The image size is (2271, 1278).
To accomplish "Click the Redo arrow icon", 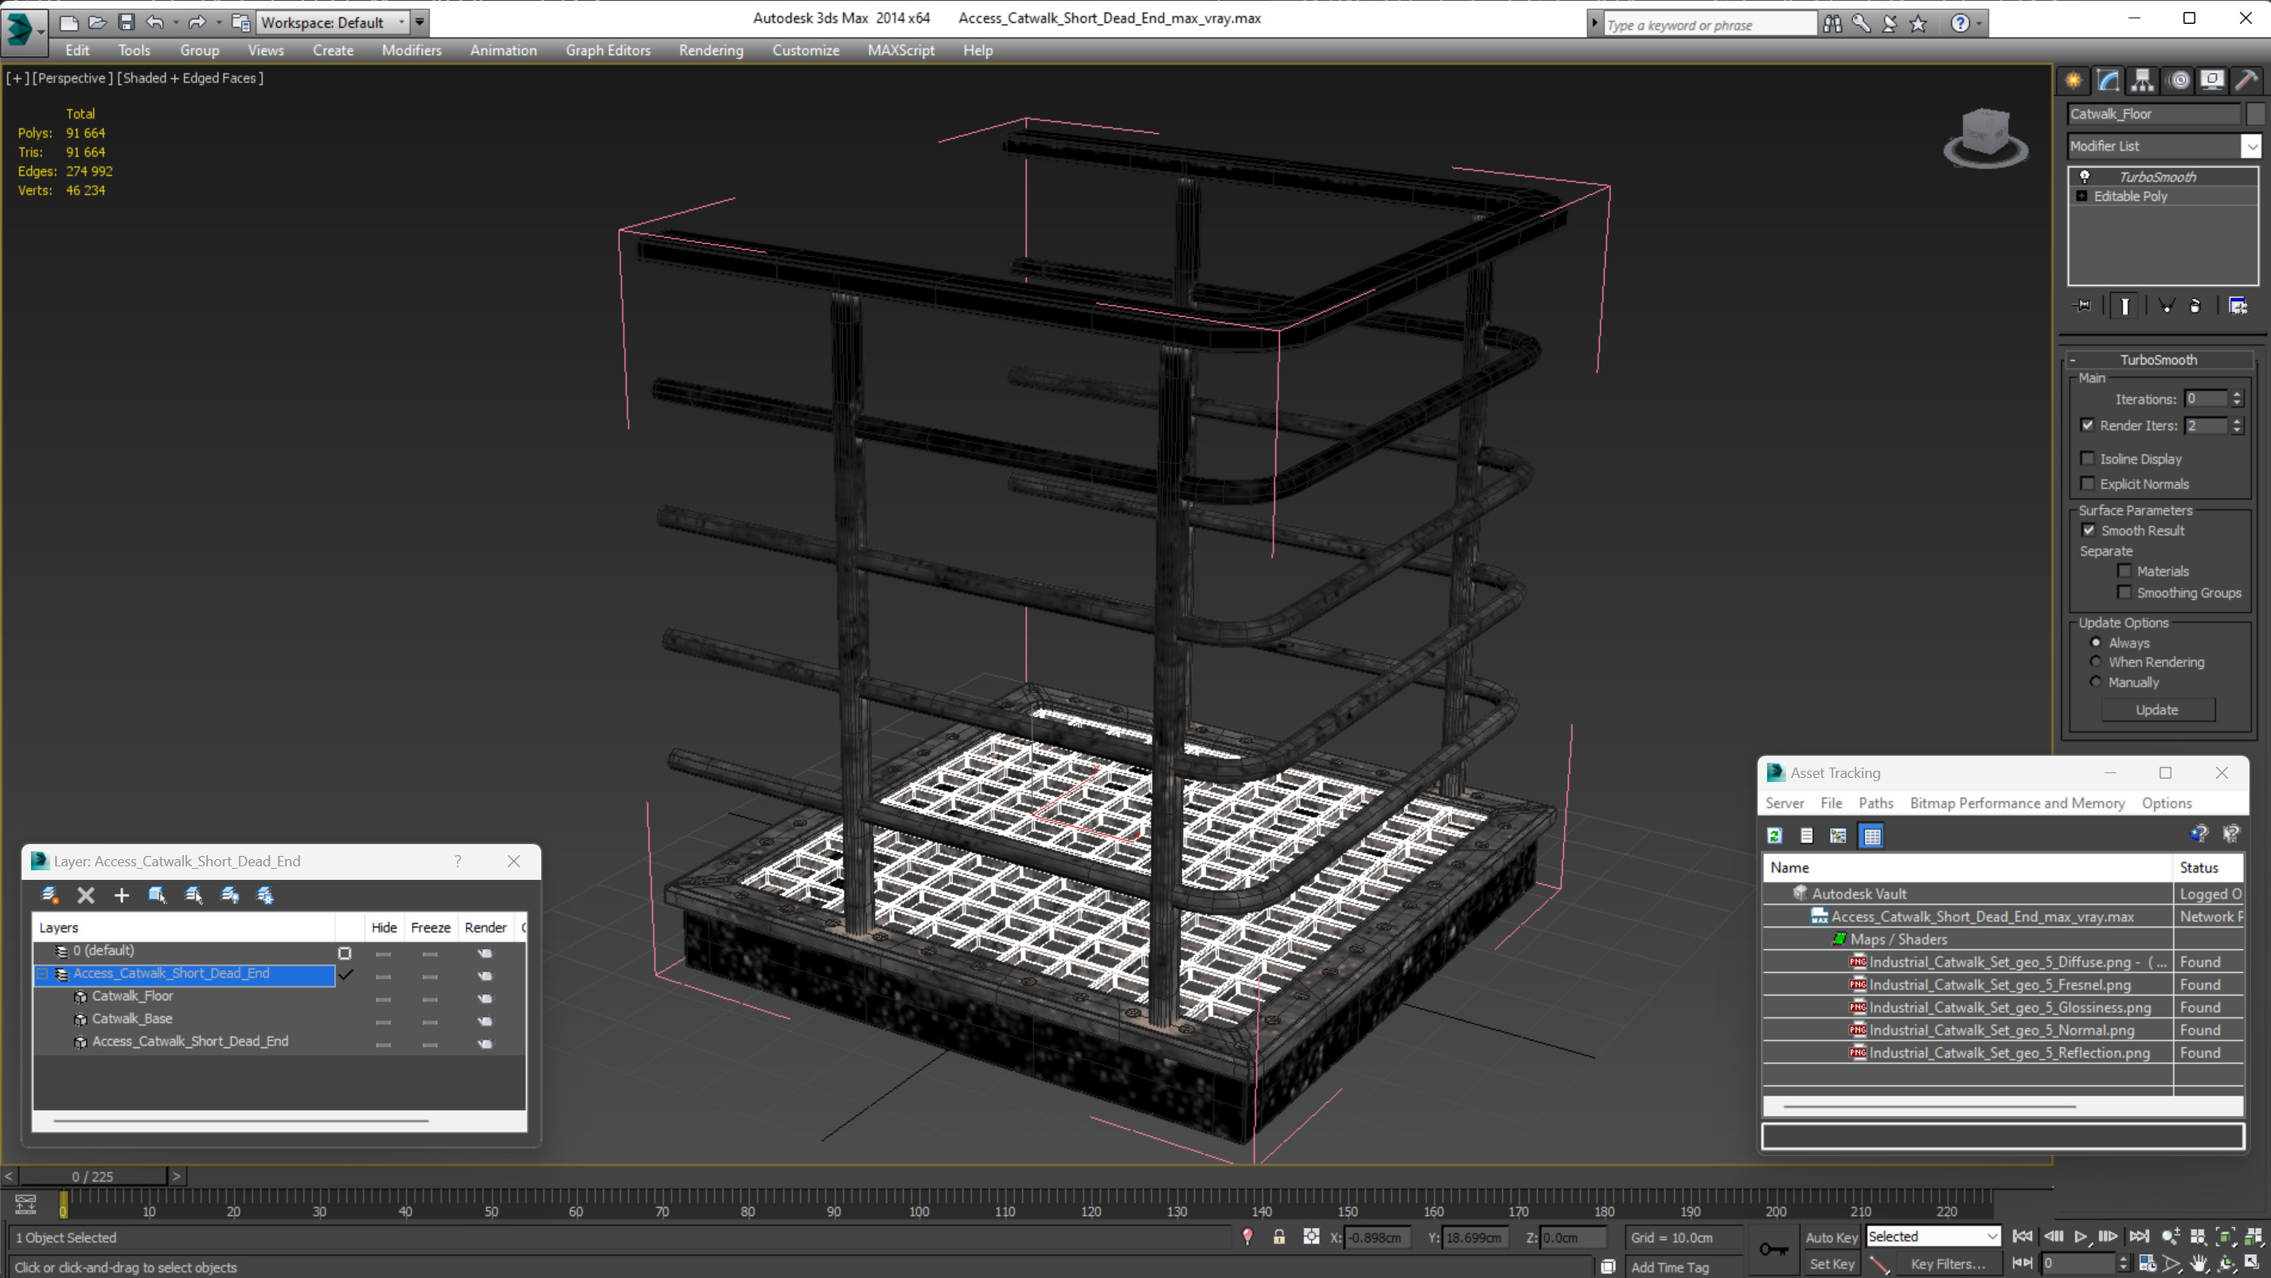I will [197, 22].
